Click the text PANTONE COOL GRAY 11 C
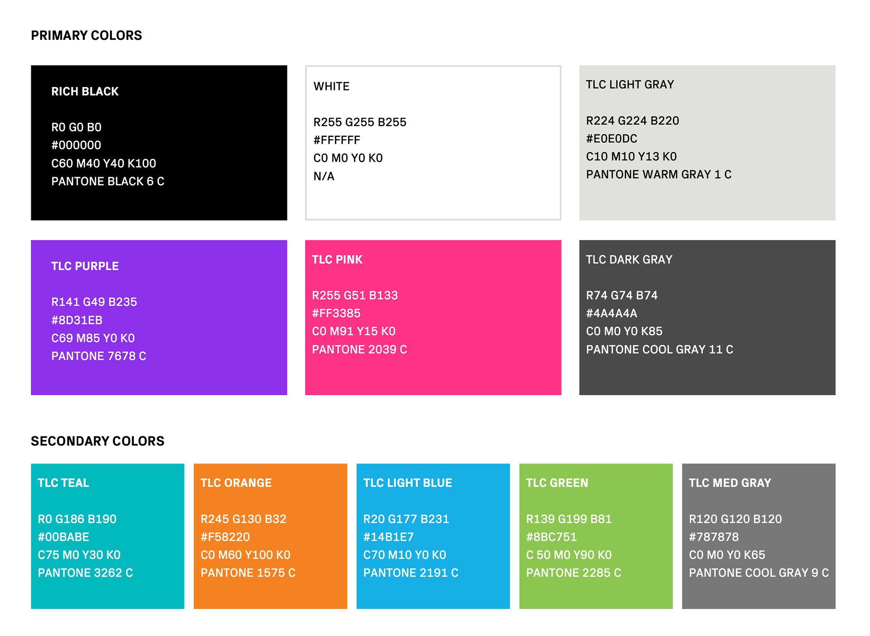870x636 pixels. point(660,350)
